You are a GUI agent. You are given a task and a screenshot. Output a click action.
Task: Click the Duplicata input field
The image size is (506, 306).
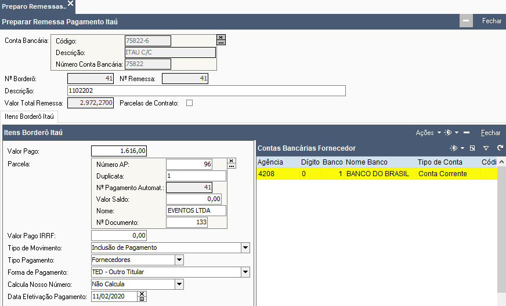click(196, 176)
